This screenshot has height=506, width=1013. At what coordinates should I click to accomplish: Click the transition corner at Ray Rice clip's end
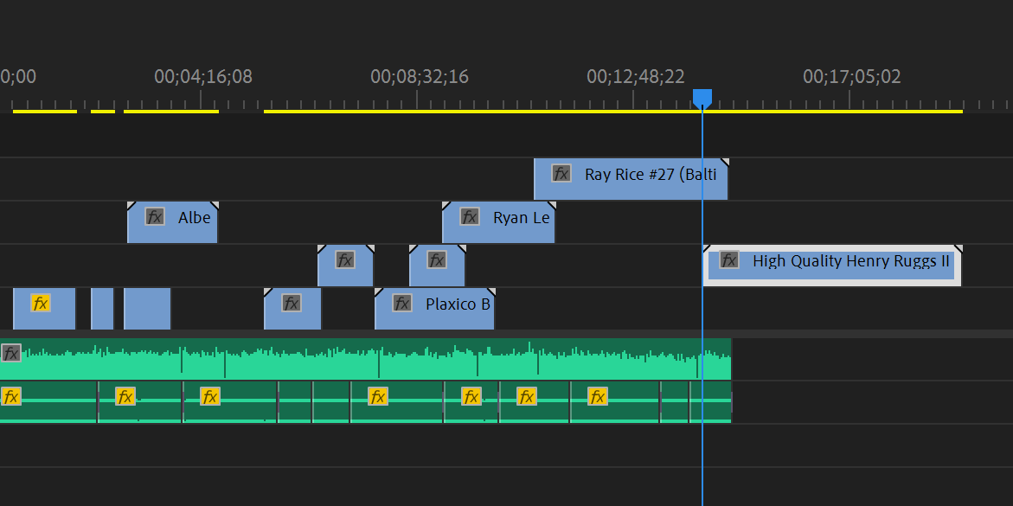(726, 162)
